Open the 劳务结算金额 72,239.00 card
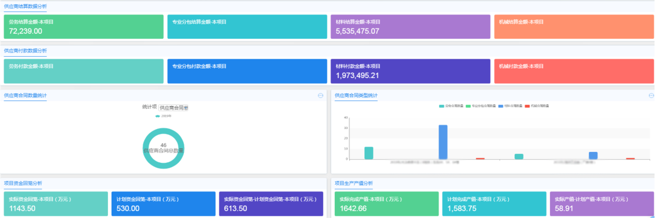 click(84, 27)
